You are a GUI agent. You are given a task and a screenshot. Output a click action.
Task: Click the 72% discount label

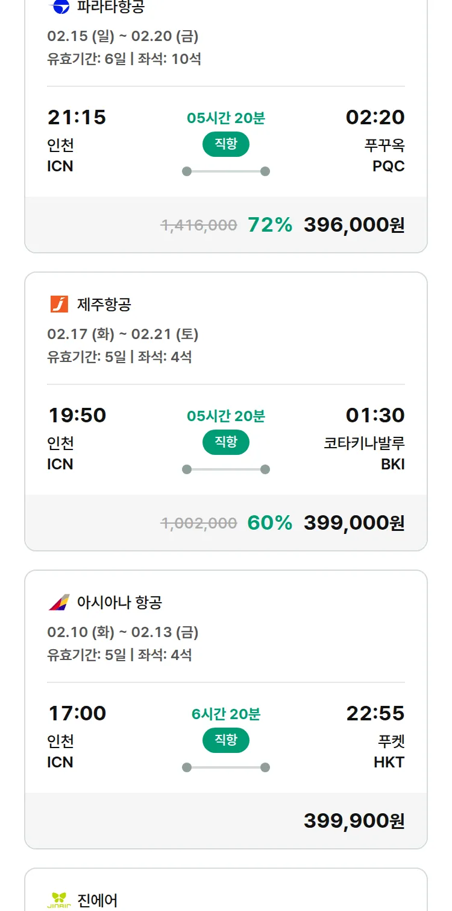(270, 225)
